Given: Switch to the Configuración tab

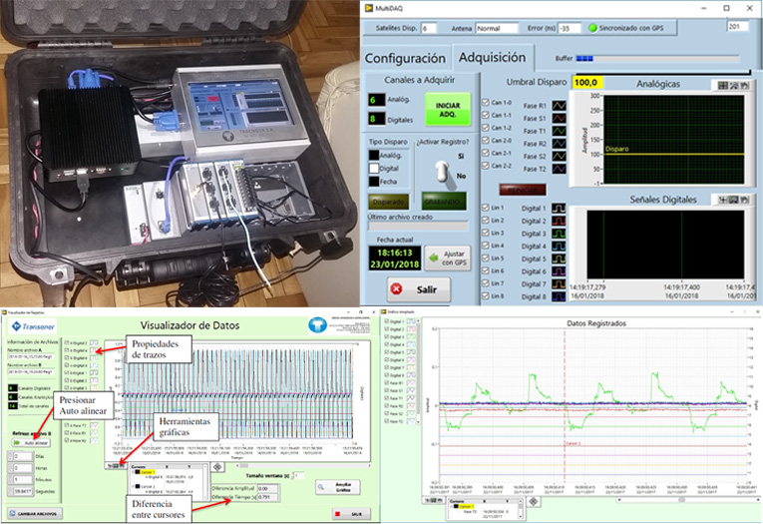Looking at the screenshot, I should [404, 58].
